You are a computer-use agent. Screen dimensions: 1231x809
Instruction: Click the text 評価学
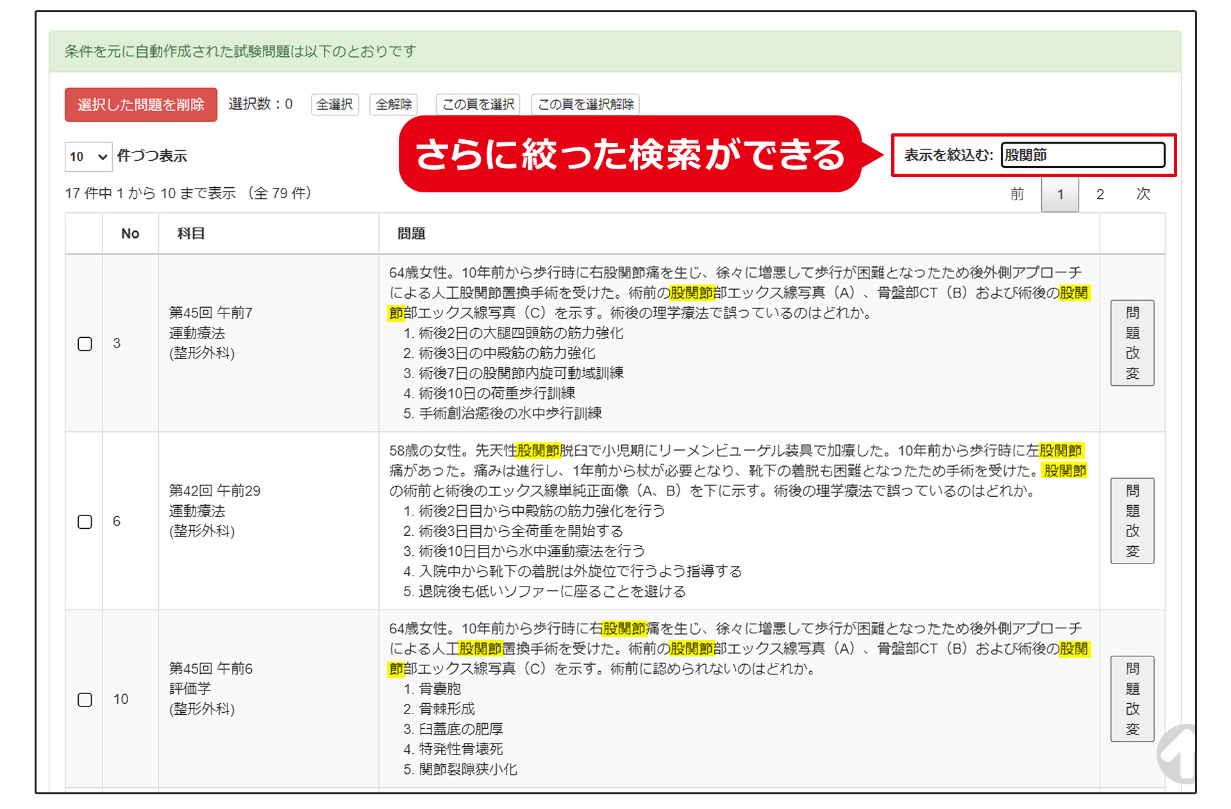click(x=190, y=688)
